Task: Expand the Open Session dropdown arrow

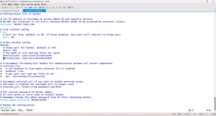Action: [8, 8]
